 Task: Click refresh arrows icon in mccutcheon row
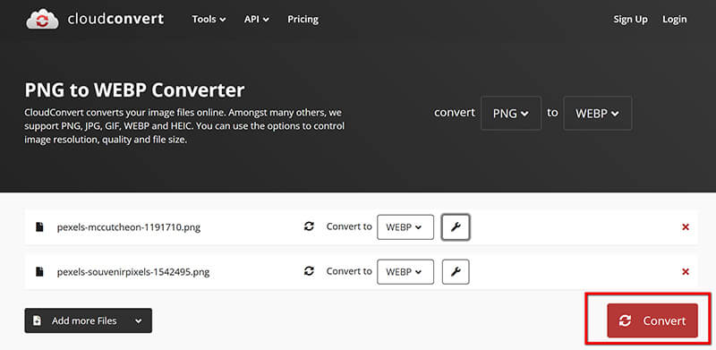click(x=309, y=226)
